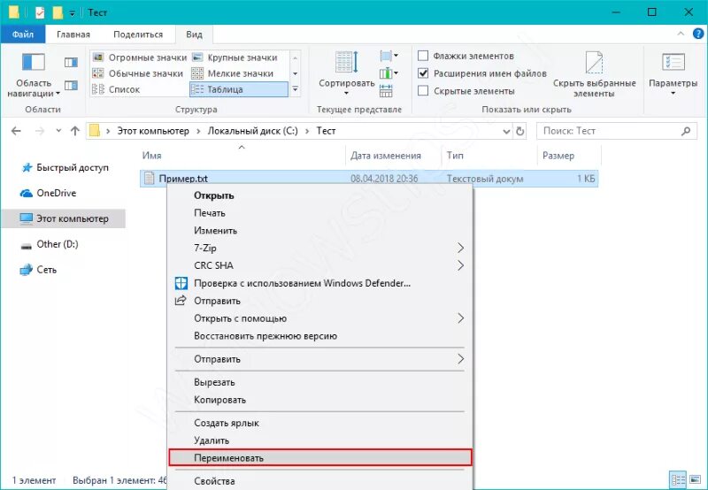Switch to Список layout
This screenshot has height=490, width=708.
(116, 89)
